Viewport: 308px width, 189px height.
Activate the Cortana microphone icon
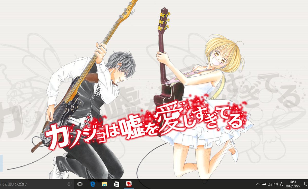[x=69, y=184]
